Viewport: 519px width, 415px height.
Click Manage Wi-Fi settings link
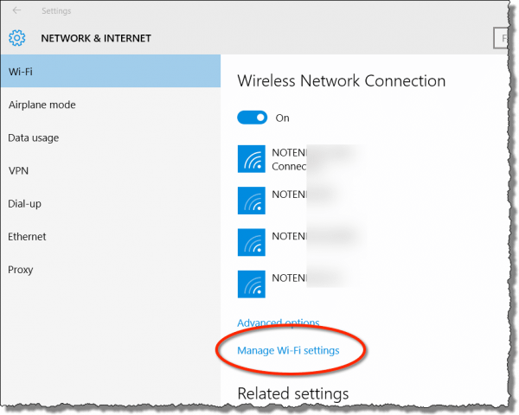click(x=288, y=350)
